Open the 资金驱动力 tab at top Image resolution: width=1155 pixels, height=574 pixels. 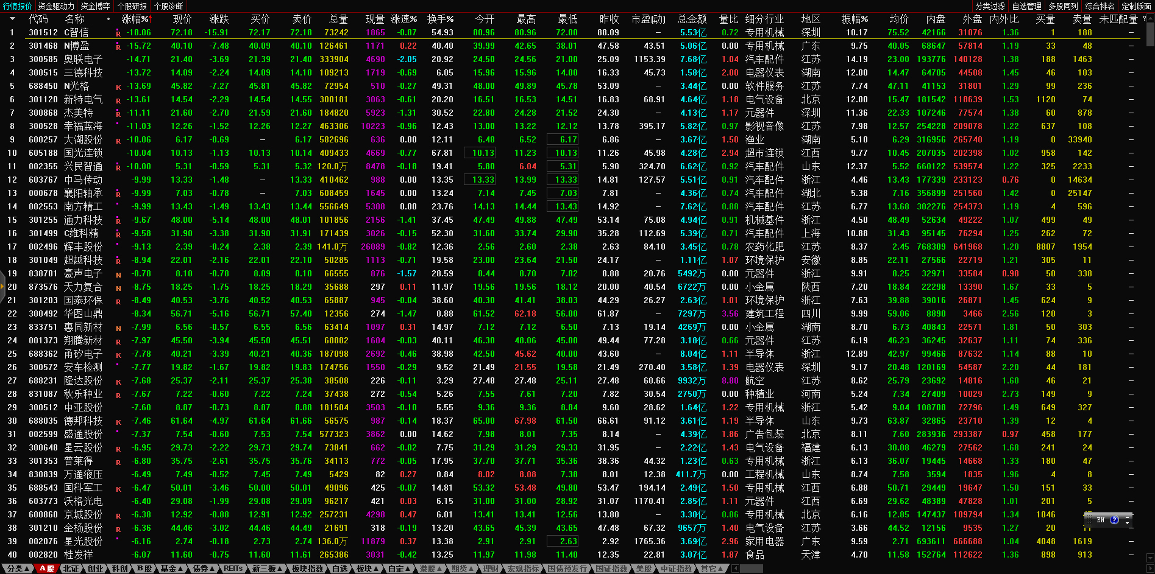[56, 6]
